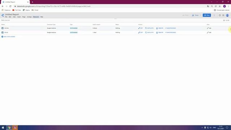Click the Status column header
The width and height of the screenshot is (231, 130).
point(117,25)
